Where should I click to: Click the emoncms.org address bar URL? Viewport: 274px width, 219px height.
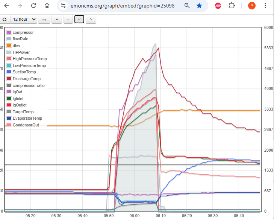click(x=122, y=6)
